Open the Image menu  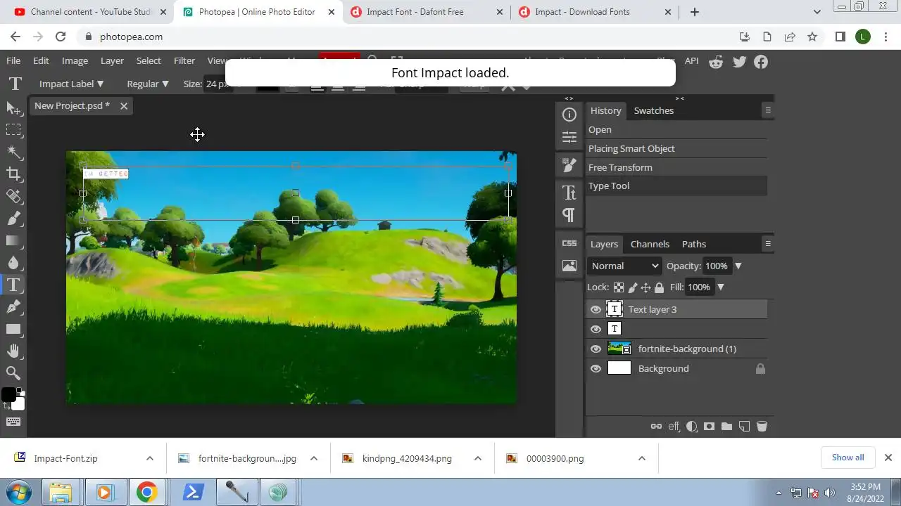tap(75, 61)
